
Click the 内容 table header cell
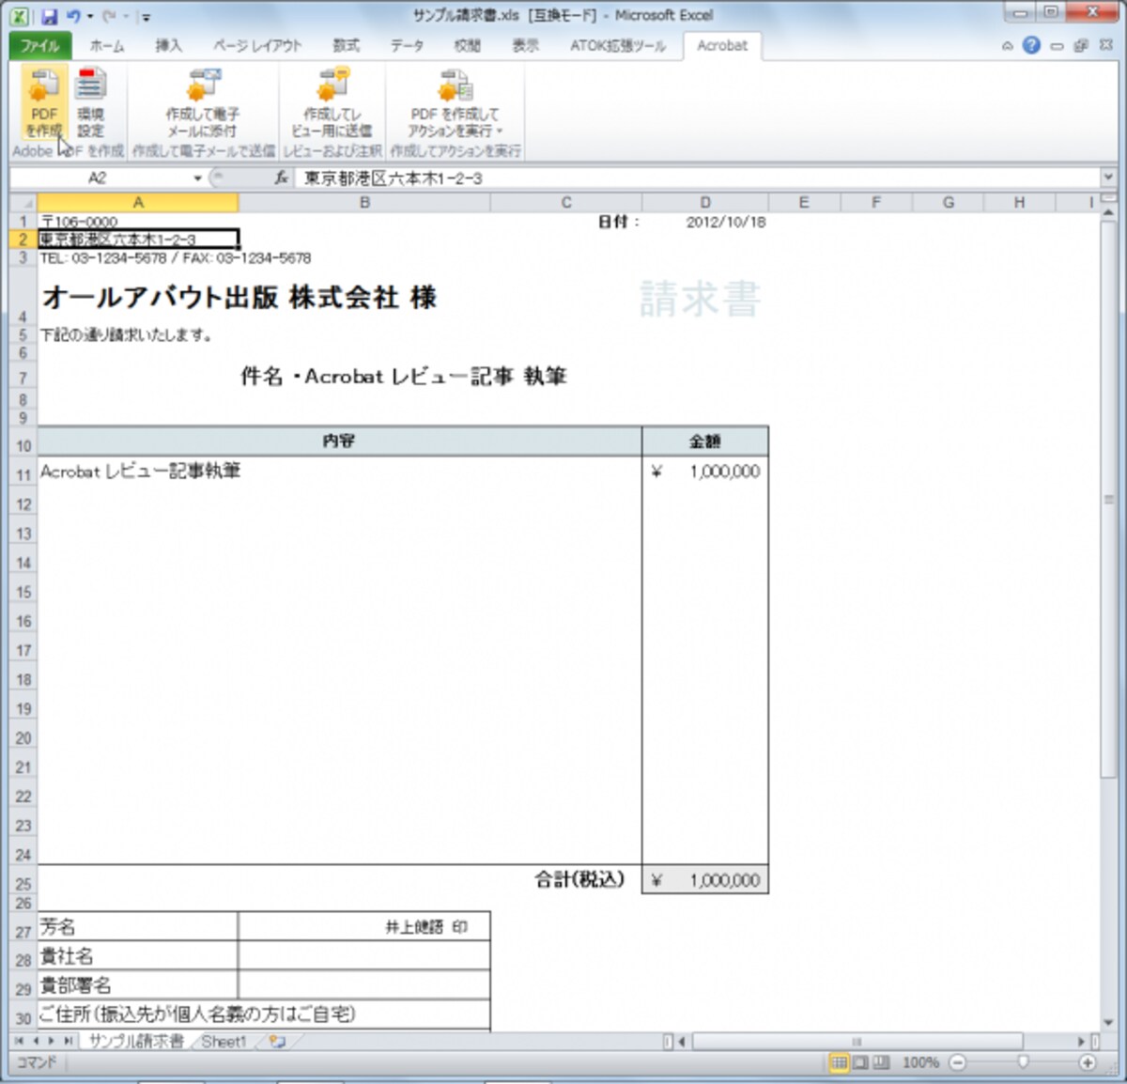coord(339,441)
